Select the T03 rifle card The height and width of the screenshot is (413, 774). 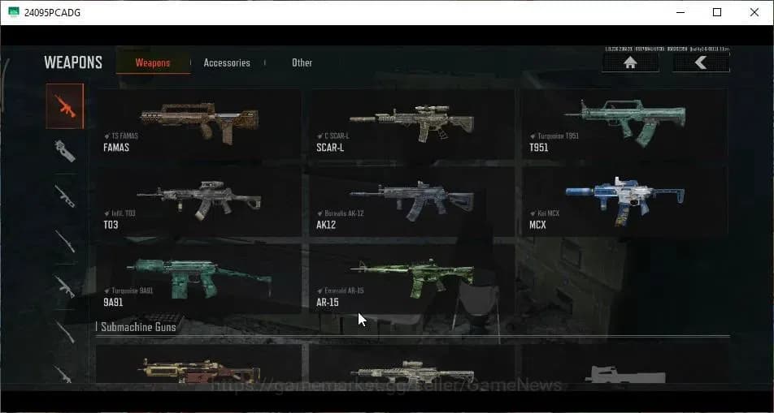point(198,201)
